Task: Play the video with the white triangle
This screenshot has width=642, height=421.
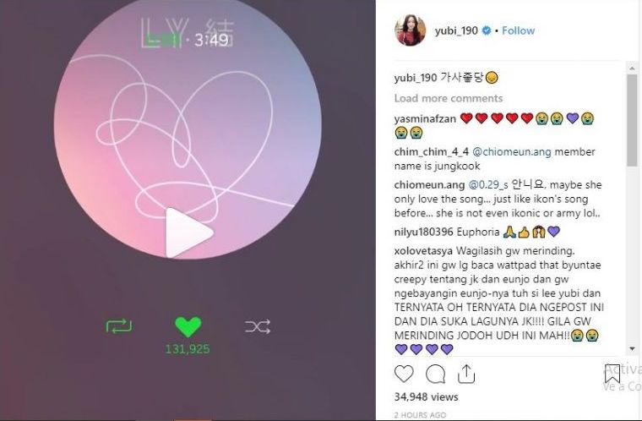Action: (188, 232)
